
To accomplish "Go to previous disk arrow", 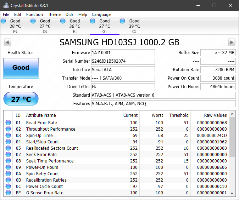I will [x=7, y=42].
